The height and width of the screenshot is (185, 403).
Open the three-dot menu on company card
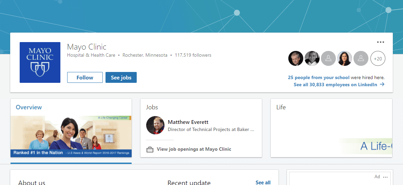pos(380,42)
